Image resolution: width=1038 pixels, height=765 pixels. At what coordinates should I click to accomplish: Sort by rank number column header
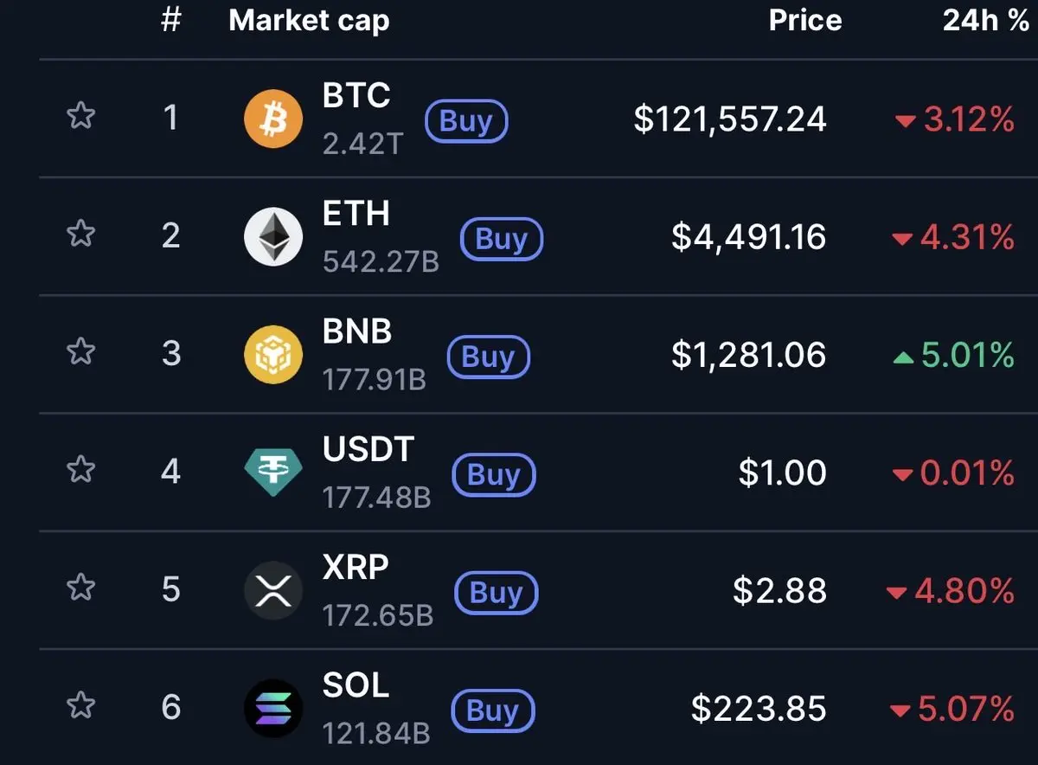(171, 20)
